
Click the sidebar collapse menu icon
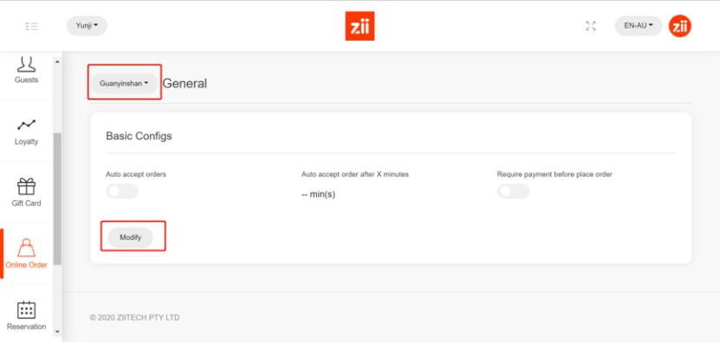pos(32,26)
